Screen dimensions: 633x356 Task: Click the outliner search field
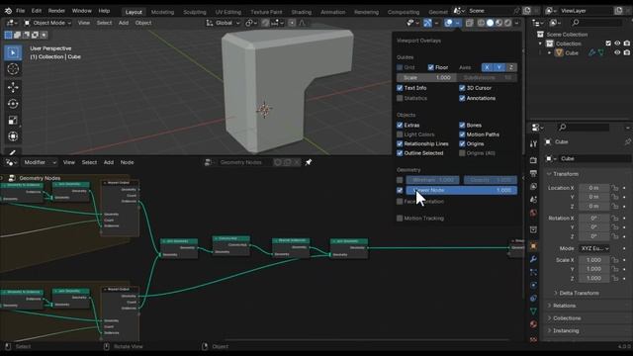(x=596, y=23)
